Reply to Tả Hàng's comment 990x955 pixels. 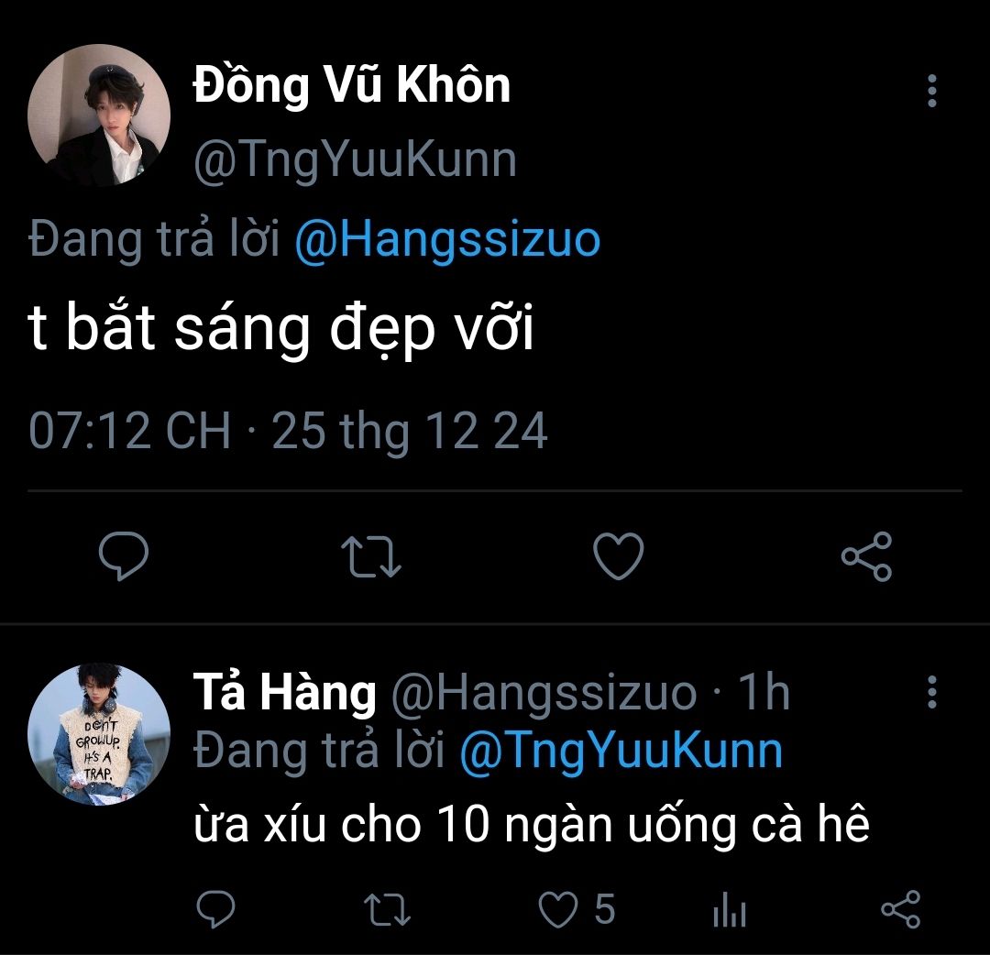click(216, 910)
